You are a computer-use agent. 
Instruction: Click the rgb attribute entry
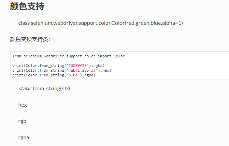click(x=22, y=121)
